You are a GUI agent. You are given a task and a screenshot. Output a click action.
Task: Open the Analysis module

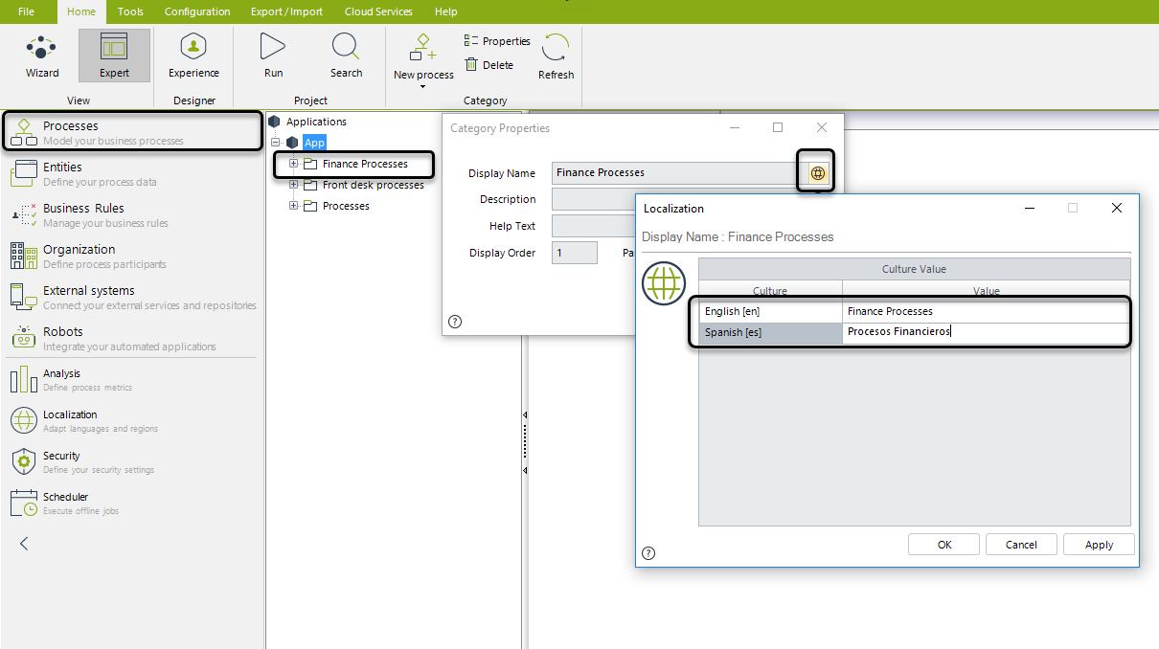[131, 380]
